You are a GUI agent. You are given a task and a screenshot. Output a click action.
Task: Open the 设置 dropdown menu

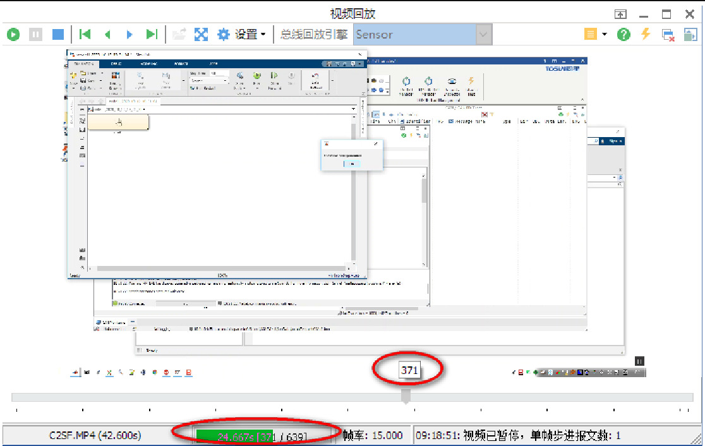[263, 34]
